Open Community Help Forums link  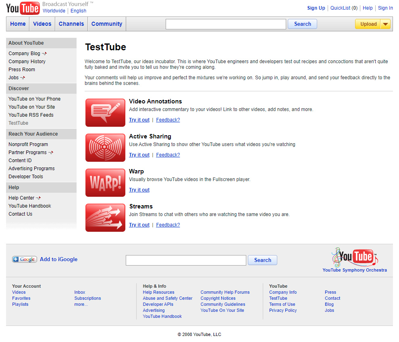[x=225, y=293]
